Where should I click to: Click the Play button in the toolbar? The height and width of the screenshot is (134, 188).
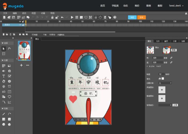(72, 17)
